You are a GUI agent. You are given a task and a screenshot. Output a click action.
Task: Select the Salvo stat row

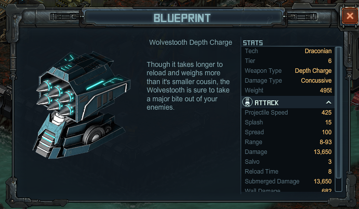coord(288,161)
